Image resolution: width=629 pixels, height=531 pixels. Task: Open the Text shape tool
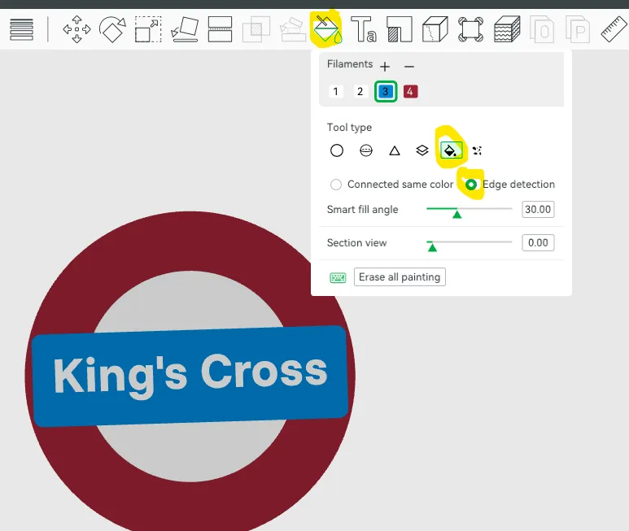pyautogui.click(x=364, y=29)
